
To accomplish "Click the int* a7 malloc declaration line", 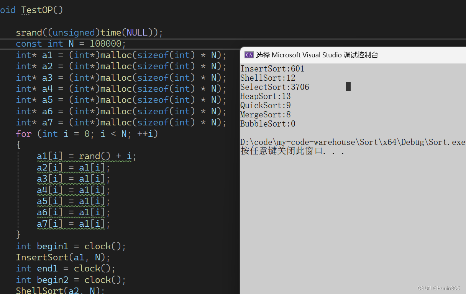I will [x=121, y=122].
